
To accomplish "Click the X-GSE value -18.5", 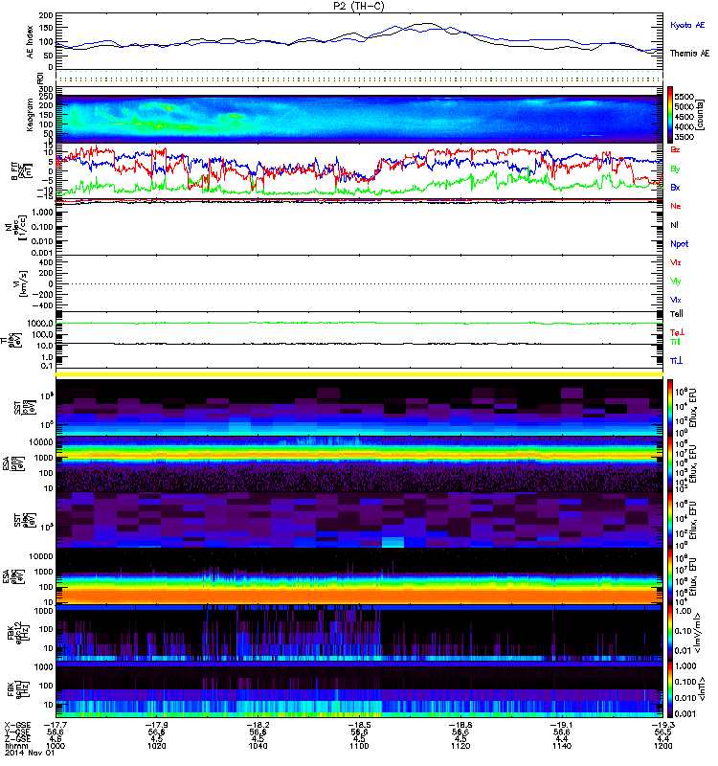I will pos(359,725).
